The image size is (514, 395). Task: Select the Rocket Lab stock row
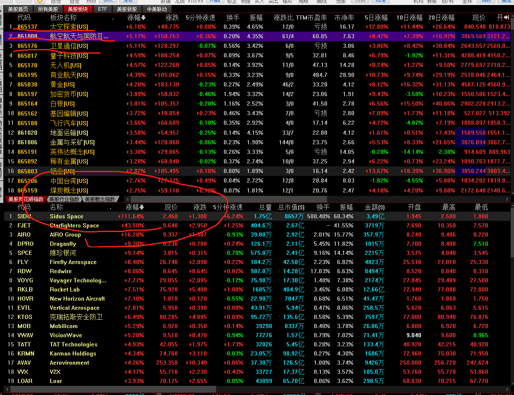tap(257, 289)
